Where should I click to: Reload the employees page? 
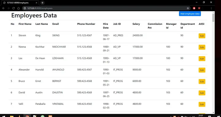(14, 8)
